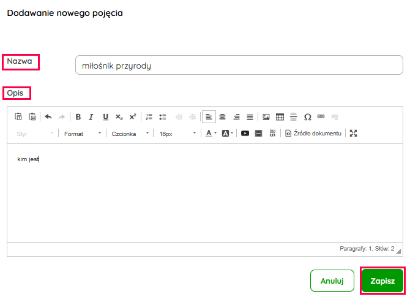
Task: Open the Format dropdown
Action: coord(82,133)
